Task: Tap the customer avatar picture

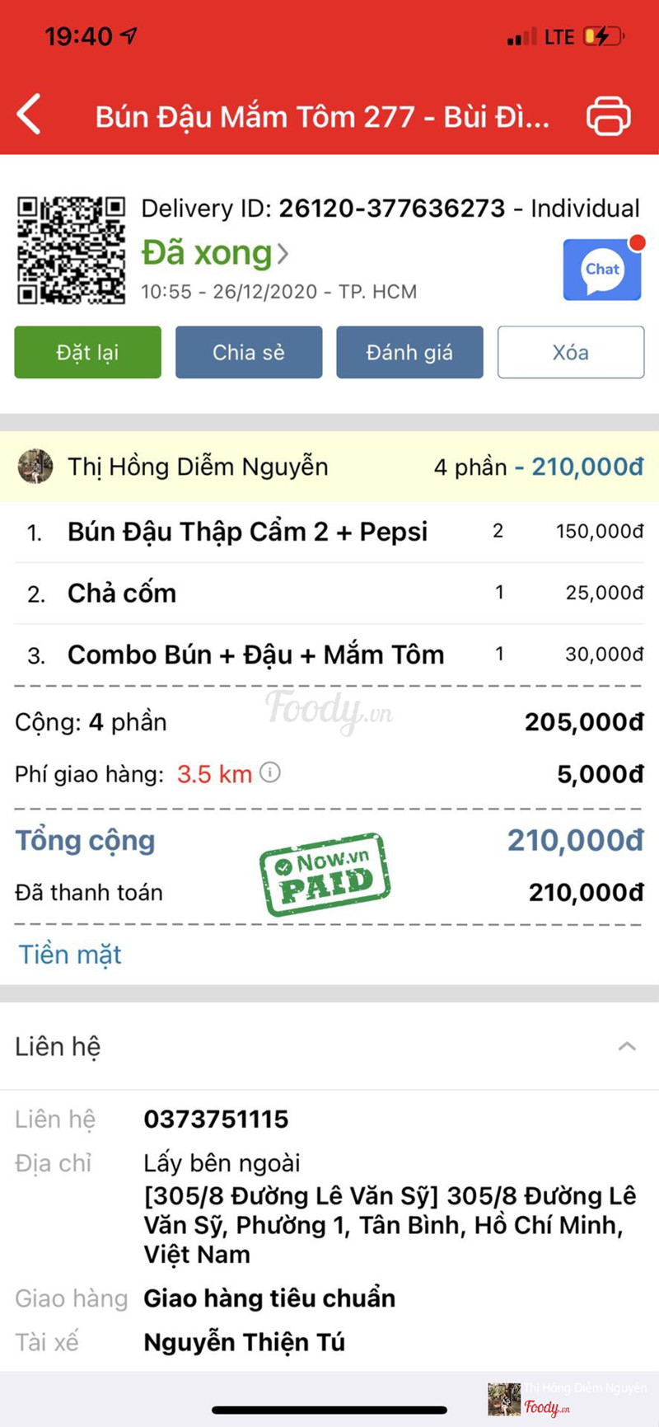Action: 35,467
